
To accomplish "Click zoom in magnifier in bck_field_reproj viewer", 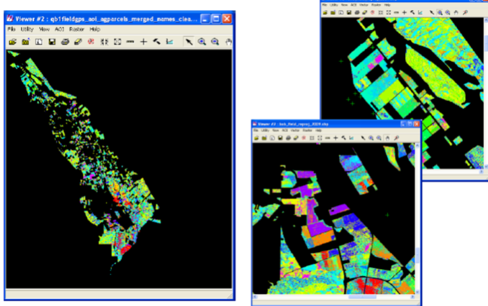I will click(x=371, y=137).
